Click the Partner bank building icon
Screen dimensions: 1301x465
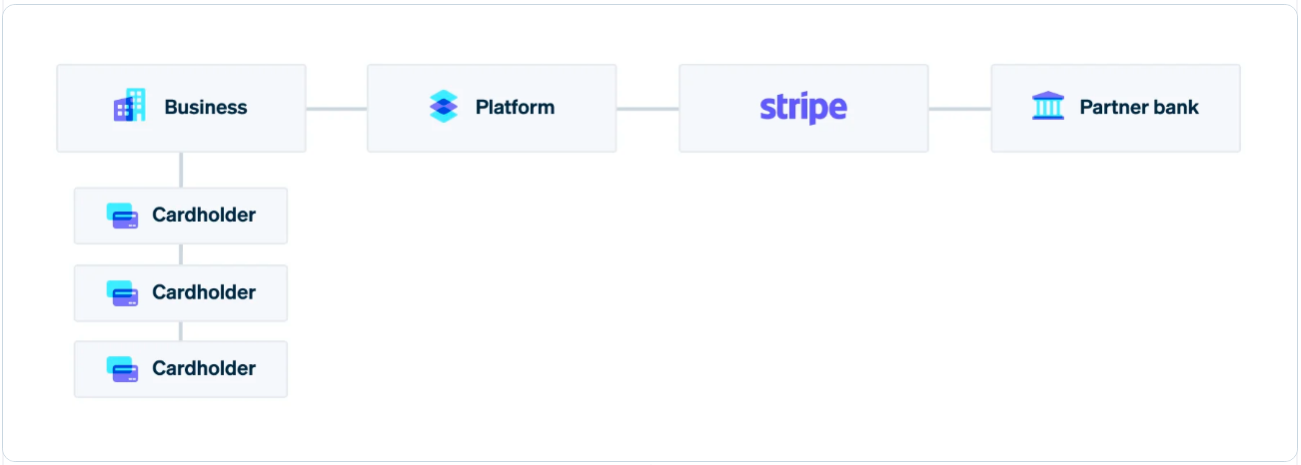pos(1048,106)
